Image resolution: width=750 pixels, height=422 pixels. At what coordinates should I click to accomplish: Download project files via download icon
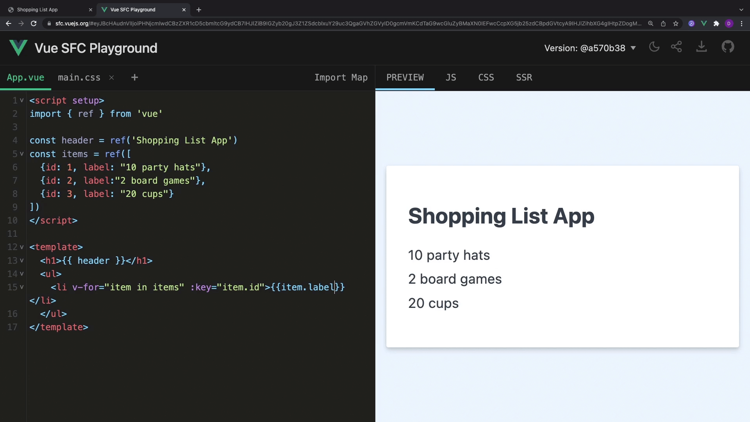[702, 47]
